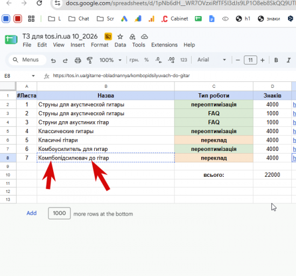Star this spreadsheet document
296x276 pixels.
(120, 37)
